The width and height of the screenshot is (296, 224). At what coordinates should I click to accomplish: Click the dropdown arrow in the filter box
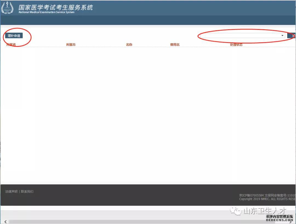(x=282, y=36)
